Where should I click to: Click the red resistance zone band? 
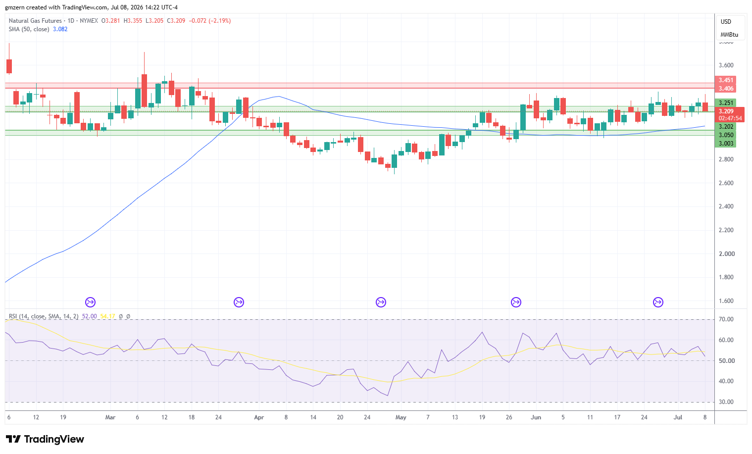coord(359,86)
